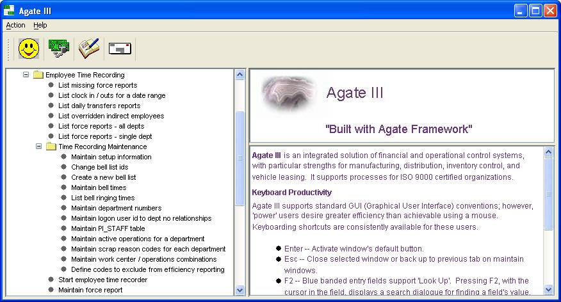Click the agate stone logo image
The image size is (561, 302).
[288, 93]
